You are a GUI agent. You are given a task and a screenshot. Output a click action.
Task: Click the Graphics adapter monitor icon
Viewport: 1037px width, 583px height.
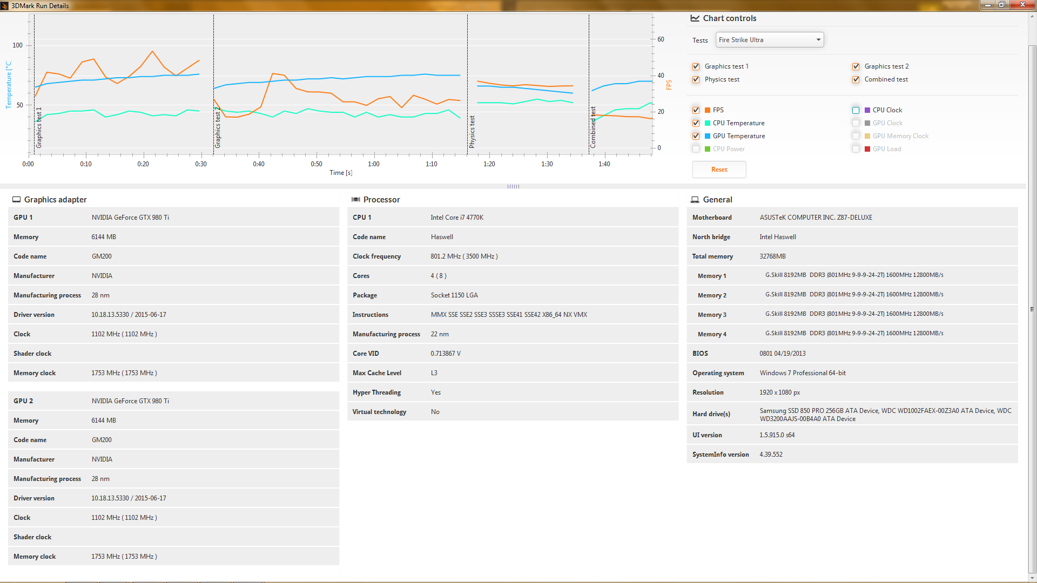pyautogui.click(x=17, y=200)
